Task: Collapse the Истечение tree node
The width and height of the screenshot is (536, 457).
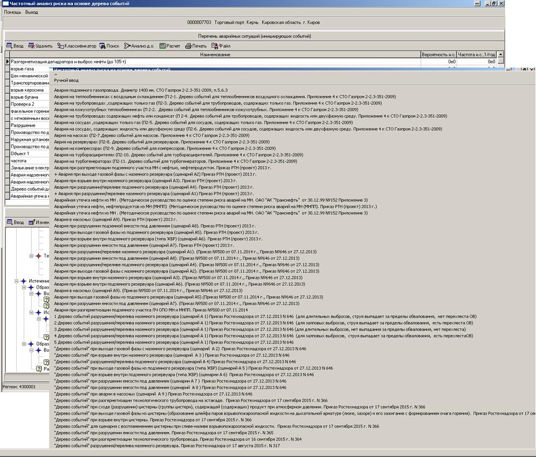Action: click(17, 281)
